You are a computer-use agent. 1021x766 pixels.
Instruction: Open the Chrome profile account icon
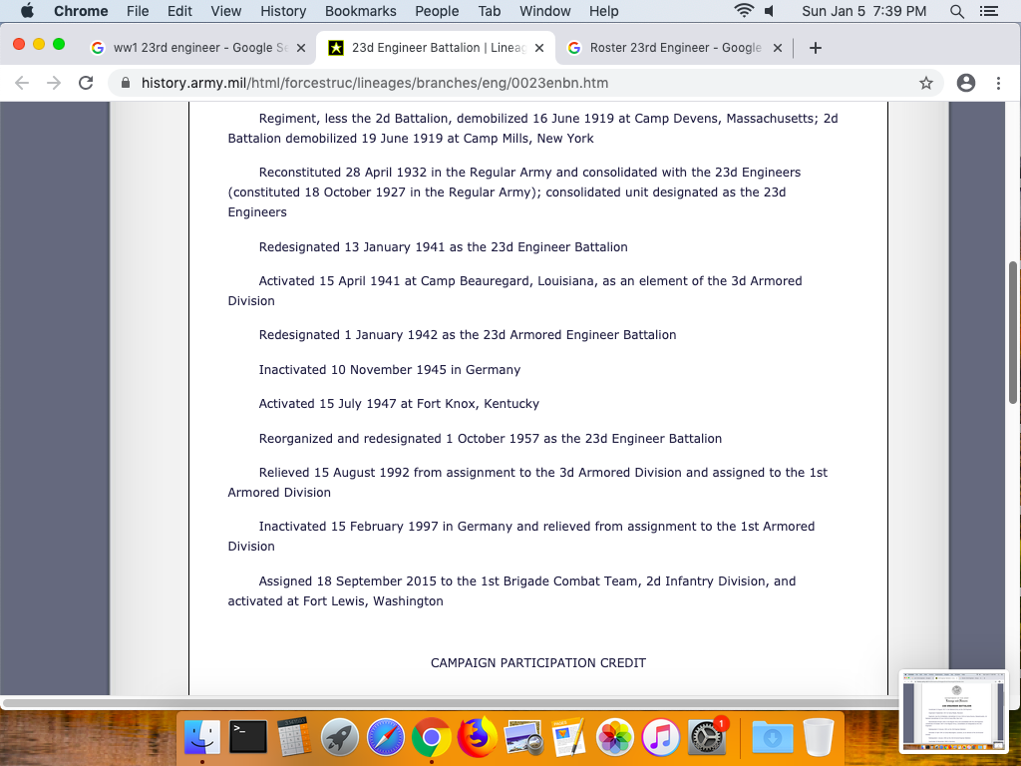(965, 83)
